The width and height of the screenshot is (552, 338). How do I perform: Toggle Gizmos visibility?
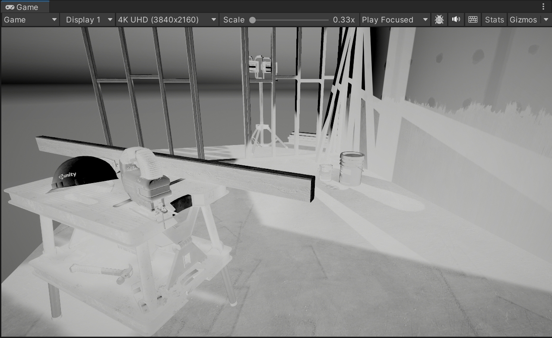(523, 20)
